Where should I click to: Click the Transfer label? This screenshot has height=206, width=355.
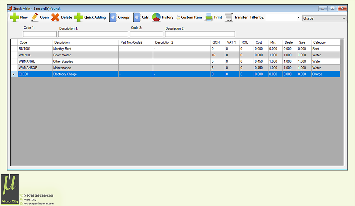241,17
